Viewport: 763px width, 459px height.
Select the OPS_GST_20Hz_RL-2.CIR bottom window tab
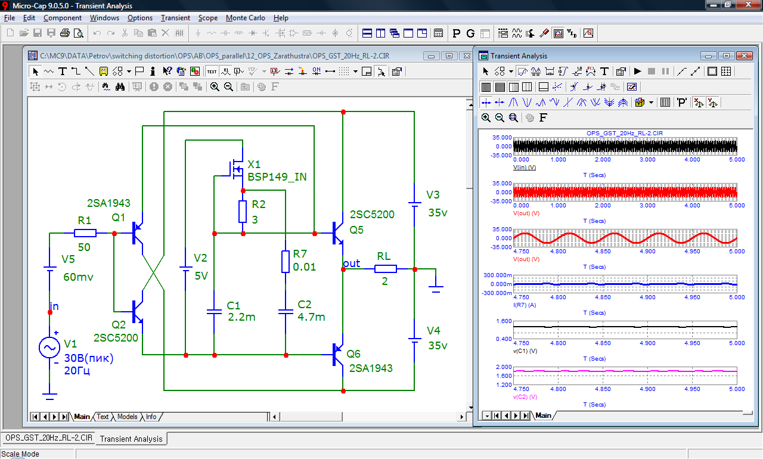click(49, 438)
